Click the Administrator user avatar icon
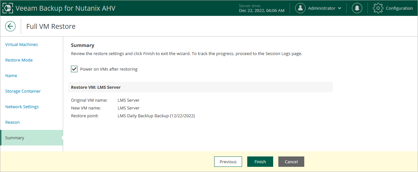The width and height of the screenshot is (418, 172). tap(301, 8)
